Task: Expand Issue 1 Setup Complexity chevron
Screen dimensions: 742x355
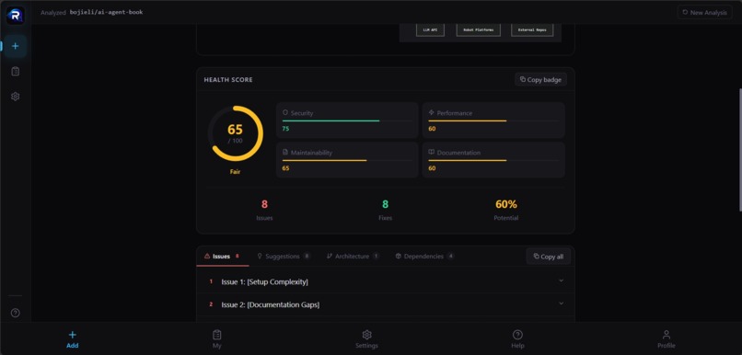Action: pyautogui.click(x=562, y=281)
